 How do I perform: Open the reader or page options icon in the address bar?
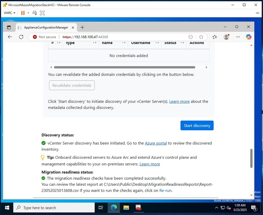(x=191, y=37)
